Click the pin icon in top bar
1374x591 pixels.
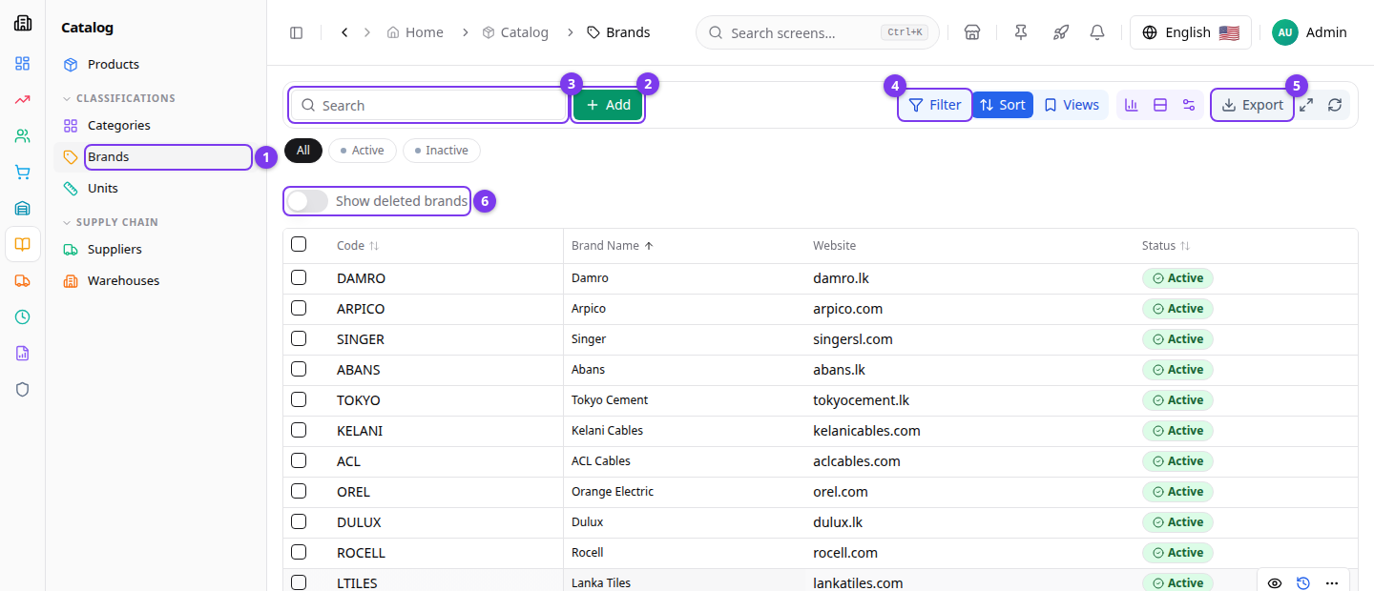[x=1021, y=32]
